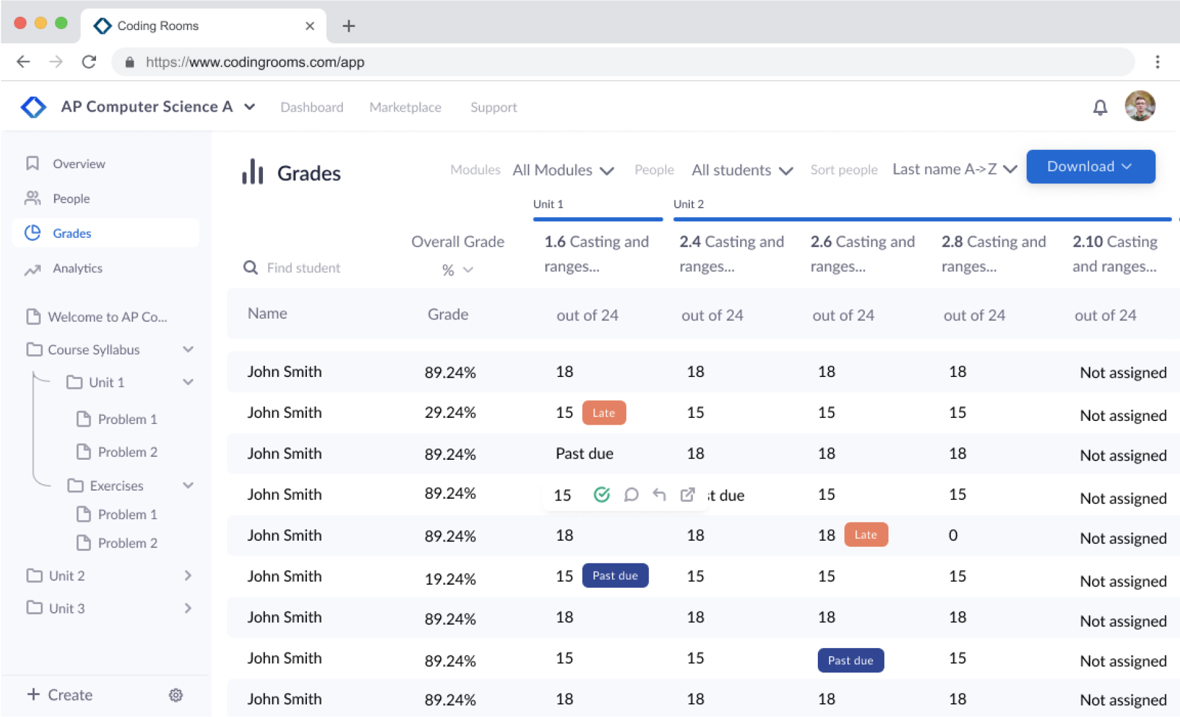This screenshot has height=717, width=1180.
Task: Click the Grades pie chart icon
Action: point(33,233)
